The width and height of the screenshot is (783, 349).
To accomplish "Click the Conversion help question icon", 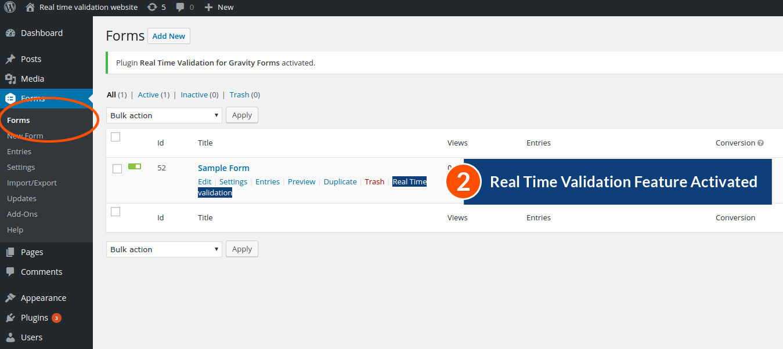I will coord(760,143).
